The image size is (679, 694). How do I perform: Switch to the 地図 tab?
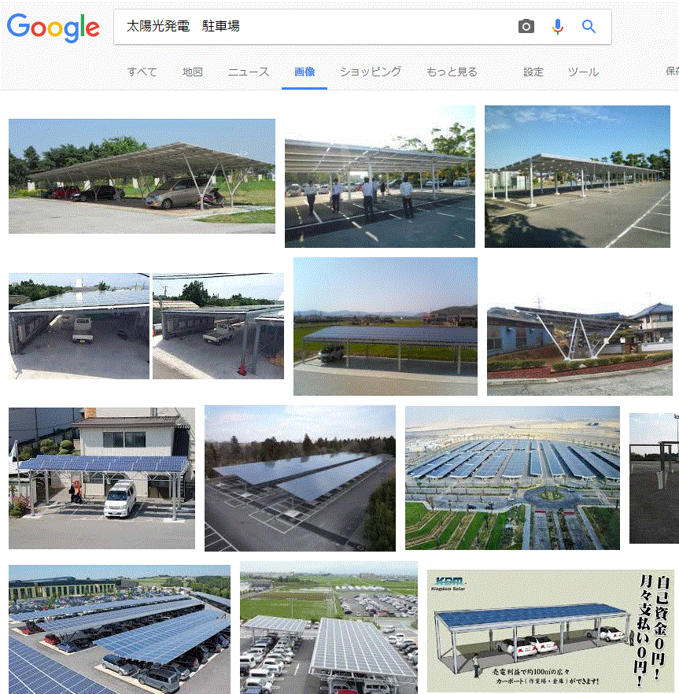193,72
